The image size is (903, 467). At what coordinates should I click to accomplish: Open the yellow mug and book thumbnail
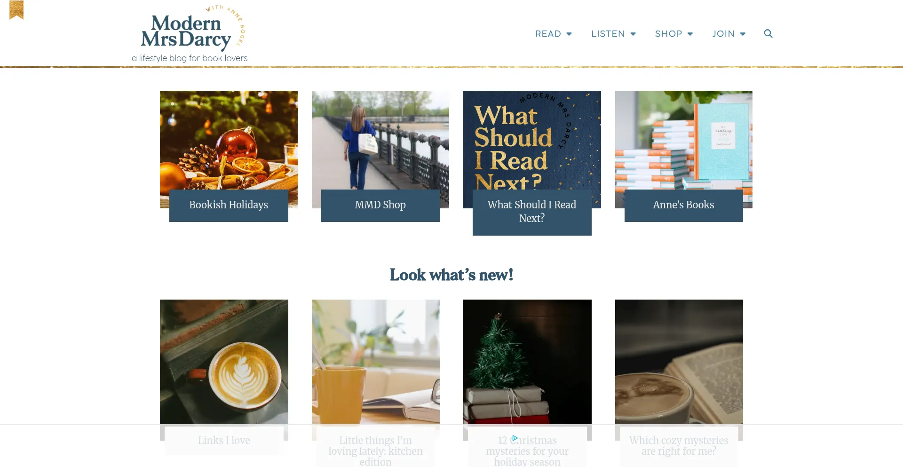[x=375, y=362]
